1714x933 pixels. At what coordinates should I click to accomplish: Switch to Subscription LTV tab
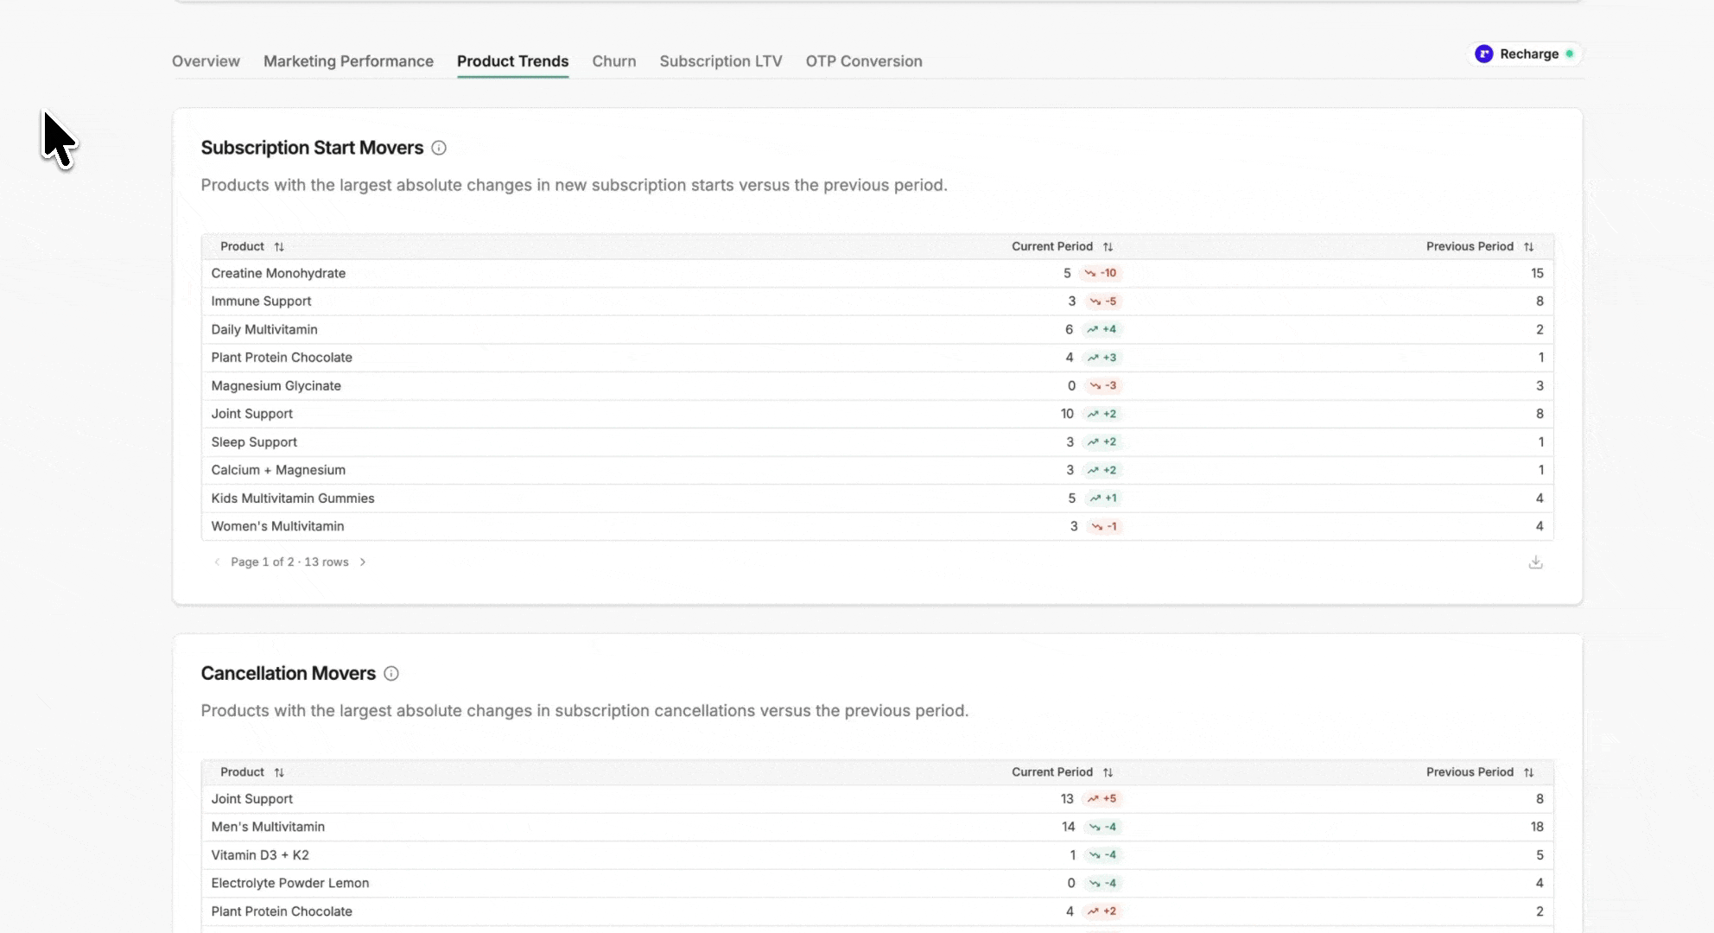pyautogui.click(x=721, y=61)
